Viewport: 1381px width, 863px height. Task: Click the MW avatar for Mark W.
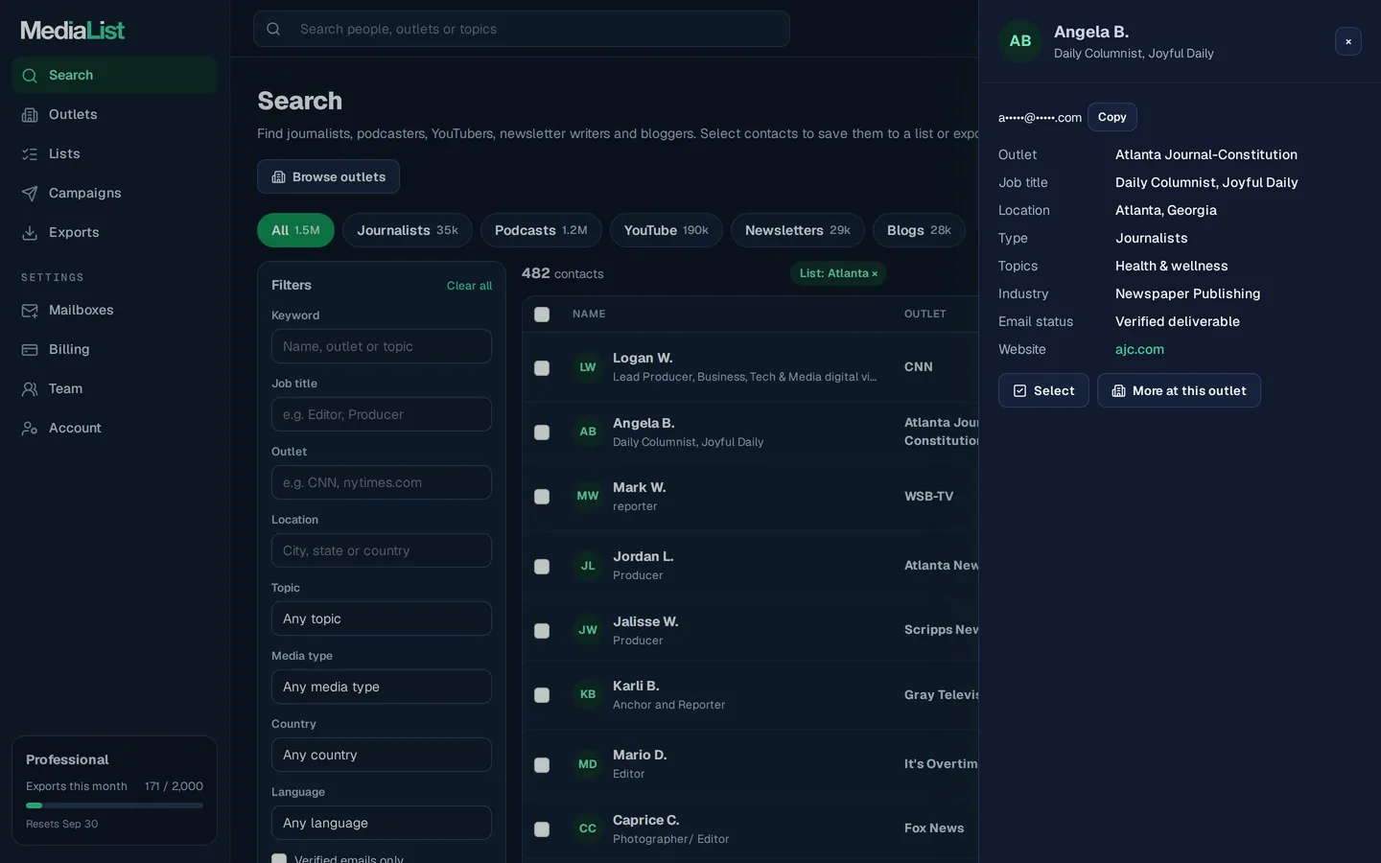tap(588, 496)
